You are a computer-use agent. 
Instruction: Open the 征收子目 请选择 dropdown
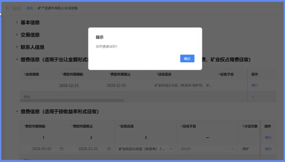click(207, 149)
